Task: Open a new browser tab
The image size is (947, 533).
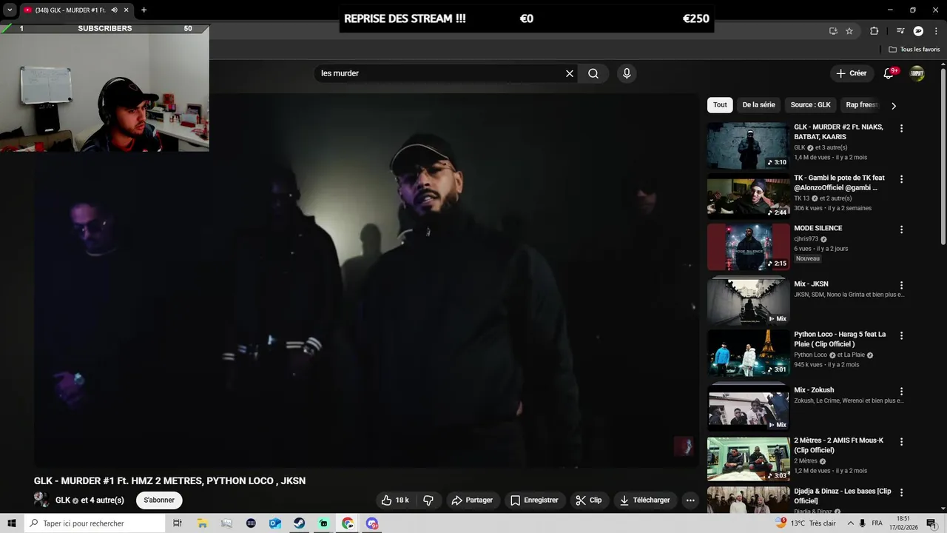Action: (x=144, y=10)
